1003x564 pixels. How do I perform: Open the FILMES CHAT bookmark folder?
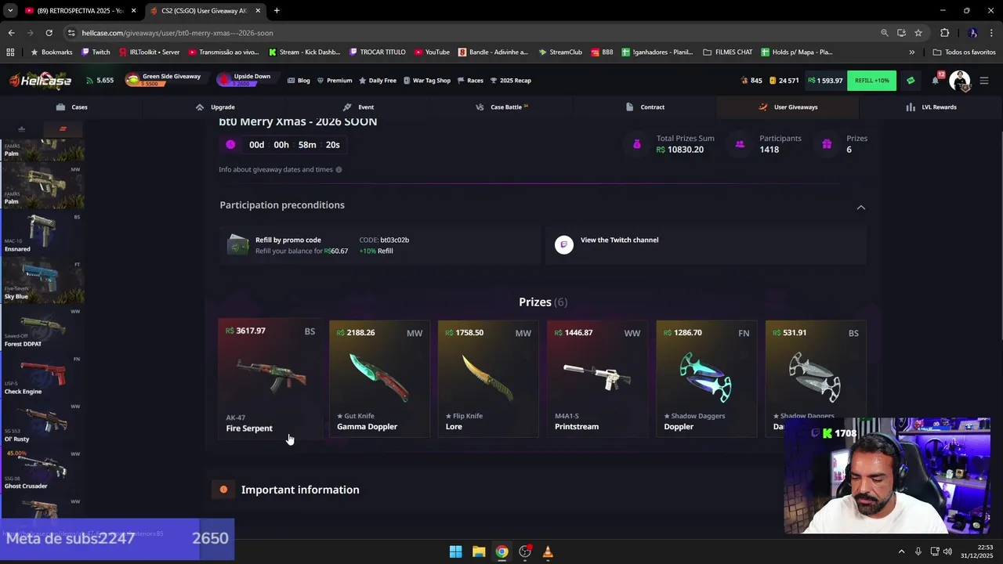tap(728, 52)
